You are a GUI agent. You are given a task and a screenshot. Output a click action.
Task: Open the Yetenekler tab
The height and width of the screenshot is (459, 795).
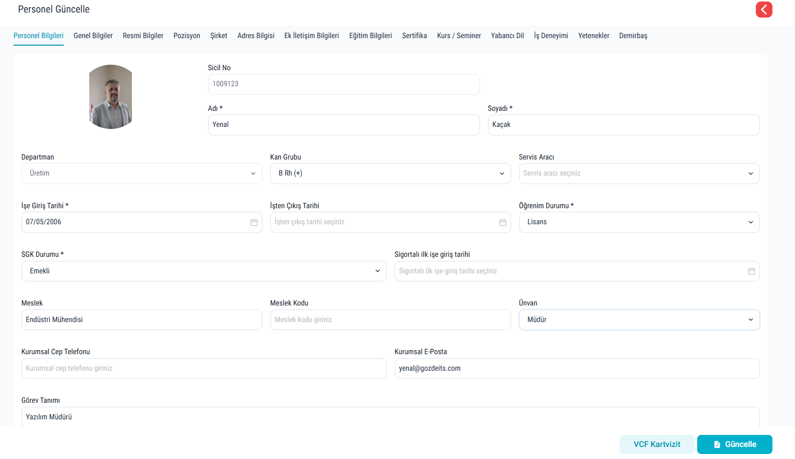(x=594, y=36)
